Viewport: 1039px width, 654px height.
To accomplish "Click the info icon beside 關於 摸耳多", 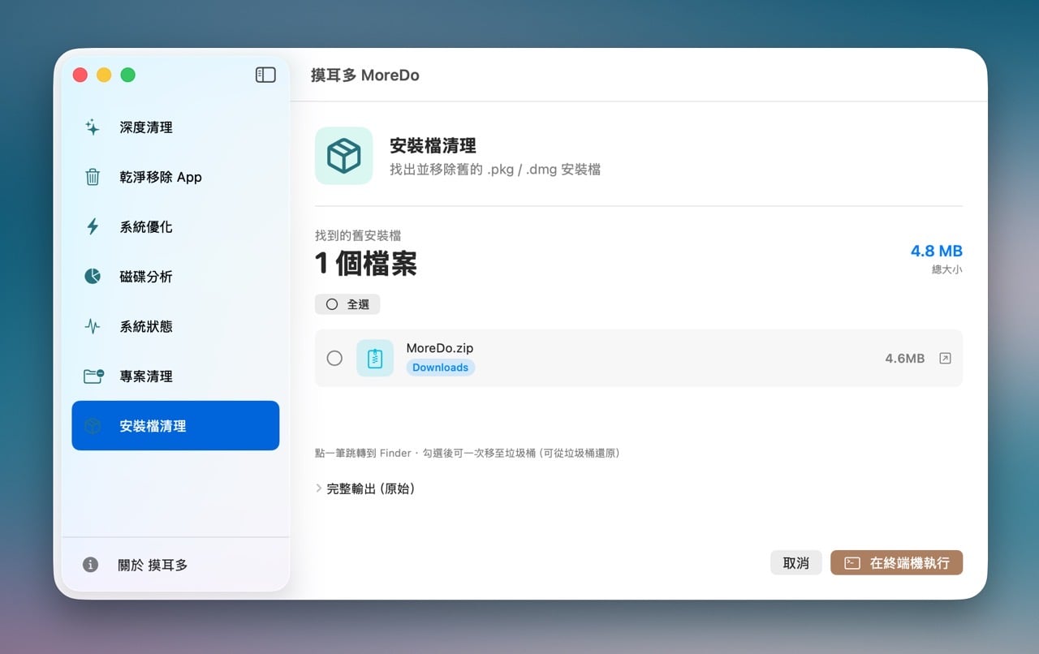I will click(89, 565).
